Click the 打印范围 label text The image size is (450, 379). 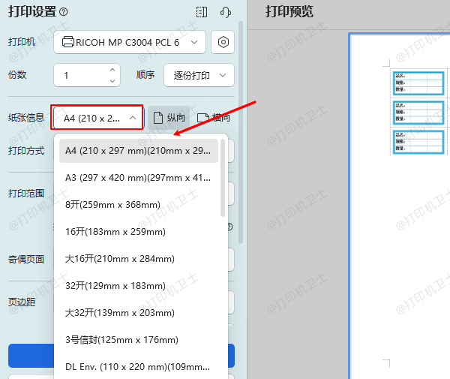pos(26,194)
